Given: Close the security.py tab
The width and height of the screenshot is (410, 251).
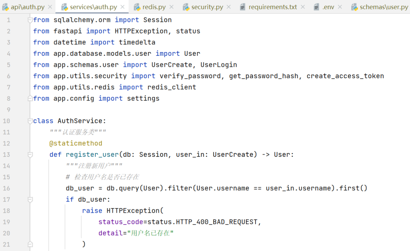Looking at the screenshot, I should pos(229,6).
